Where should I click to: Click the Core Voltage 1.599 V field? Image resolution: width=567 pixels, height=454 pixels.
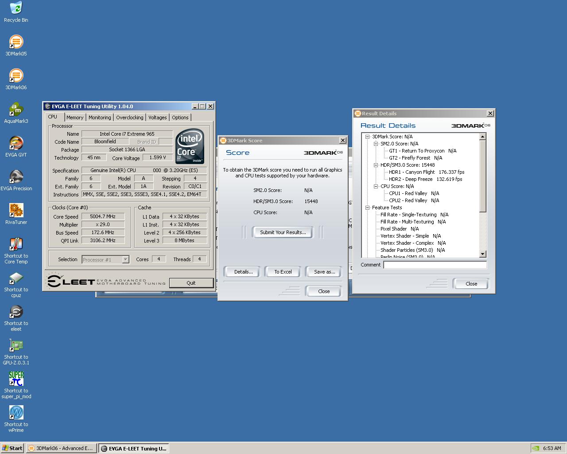pos(158,157)
